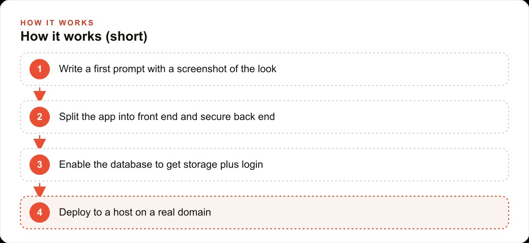
Task: Select the 'Write a first prompt' step text
Action: pyautogui.click(x=168, y=69)
